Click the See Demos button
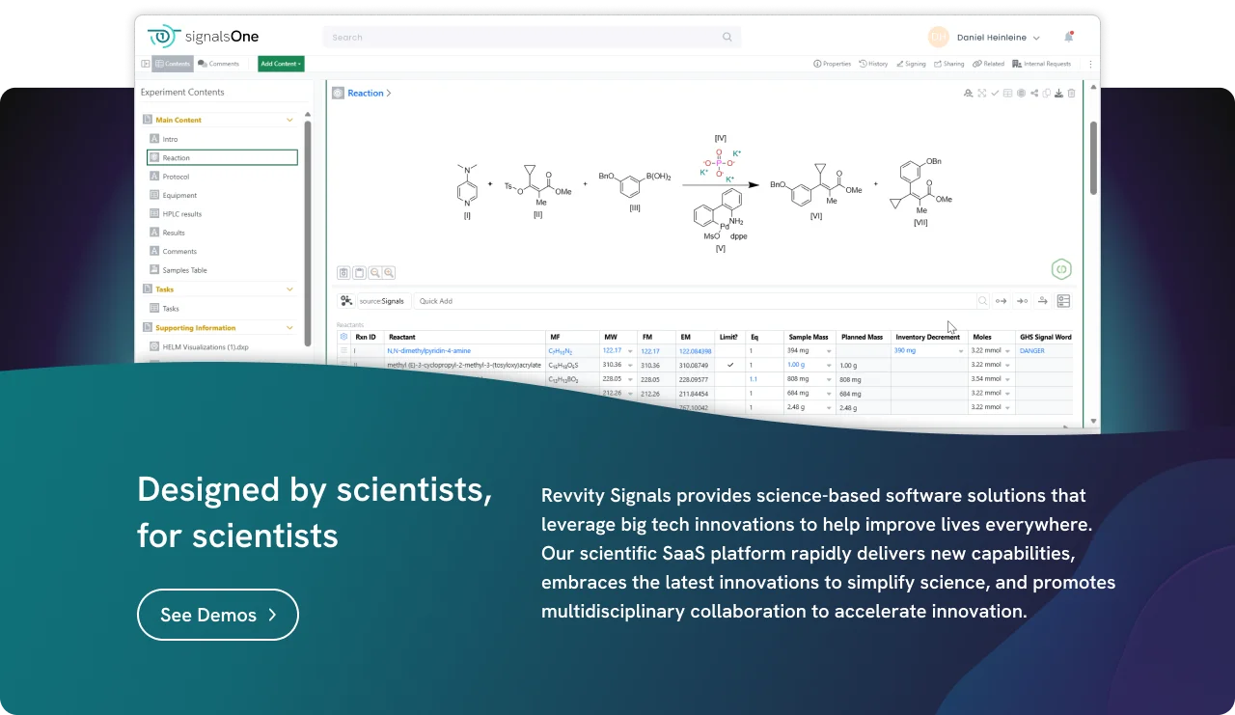Image resolution: width=1235 pixels, height=715 pixels. (x=218, y=615)
